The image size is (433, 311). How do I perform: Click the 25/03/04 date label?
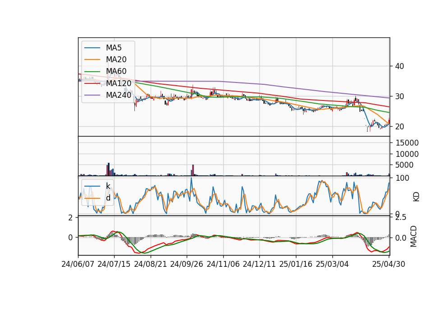[x=332, y=264]
